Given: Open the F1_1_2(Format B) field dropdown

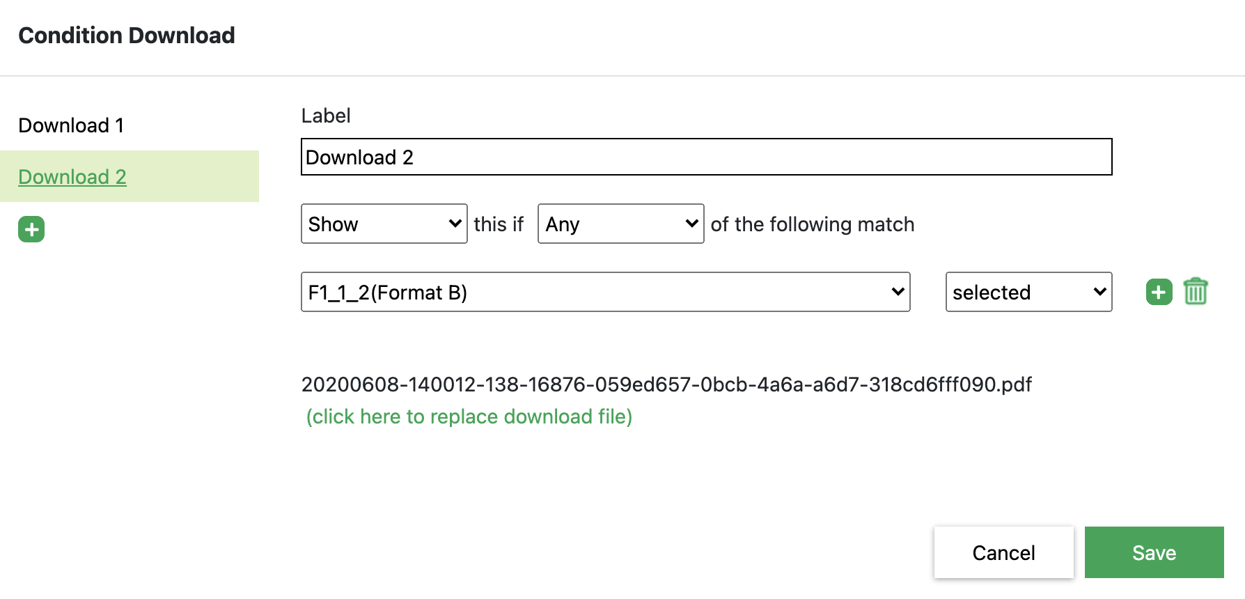Looking at the screenshot, I should 605,292.
